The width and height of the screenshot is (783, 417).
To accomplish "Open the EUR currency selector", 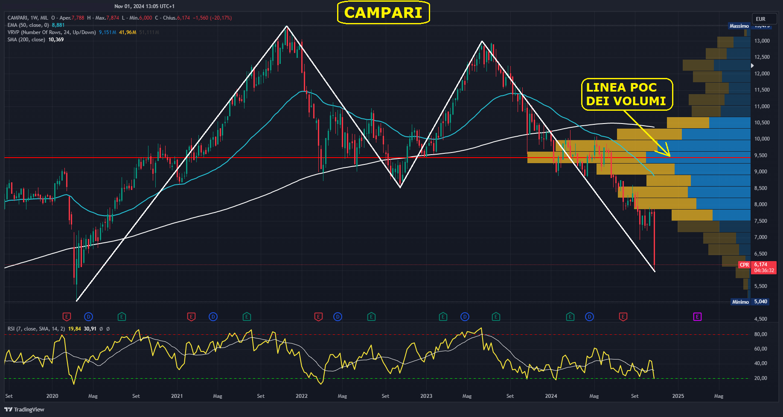I will pyautogui.click(x=764, y=19).
